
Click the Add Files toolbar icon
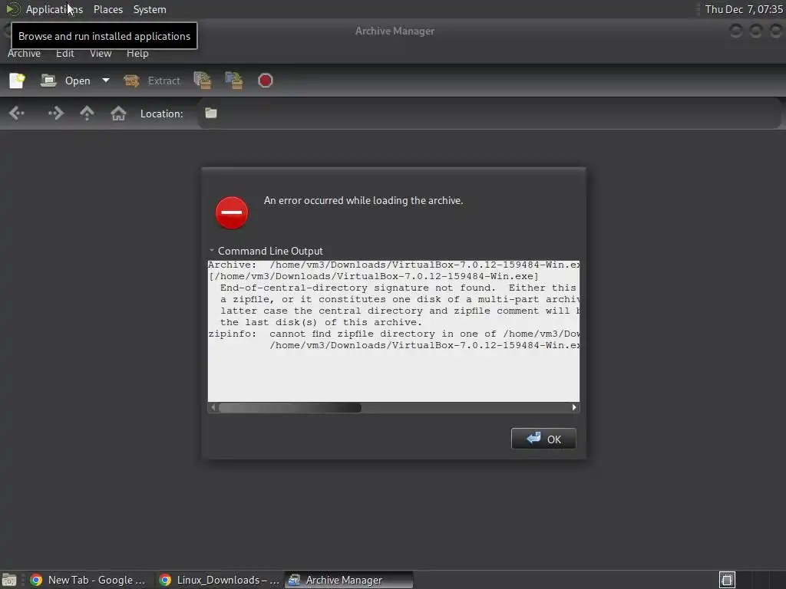tap(203, 81)
